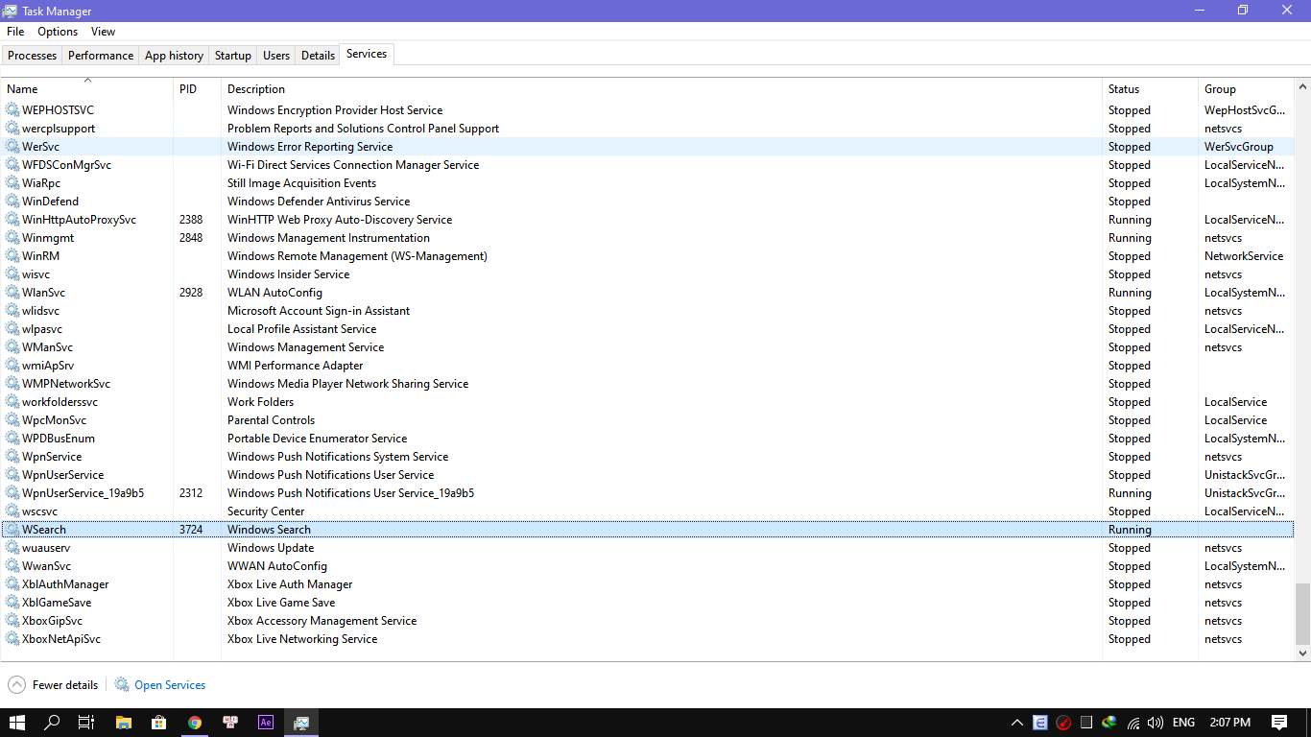
Task: Switch to the Details tab
Action: (318, 56)
